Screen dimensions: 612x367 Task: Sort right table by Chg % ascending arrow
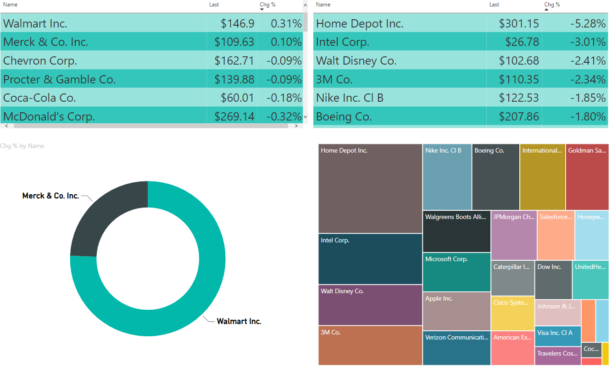[546, 9]
